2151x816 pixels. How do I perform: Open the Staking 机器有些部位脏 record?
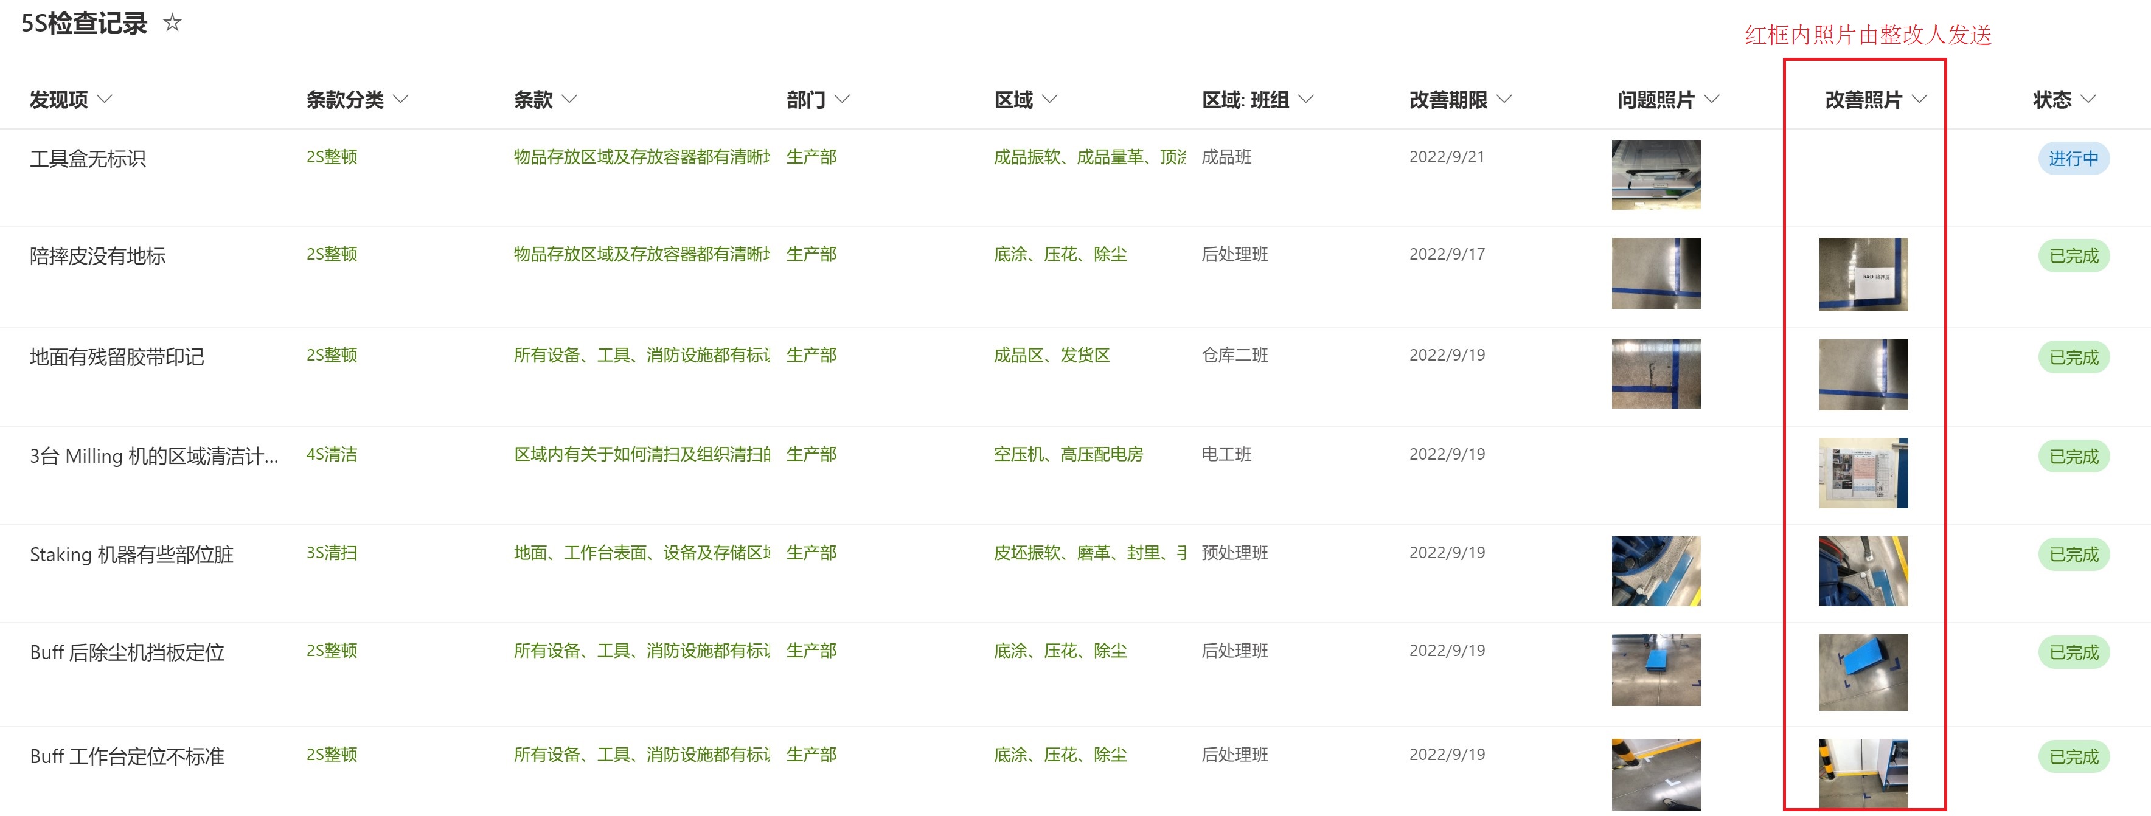click(131, 554)
